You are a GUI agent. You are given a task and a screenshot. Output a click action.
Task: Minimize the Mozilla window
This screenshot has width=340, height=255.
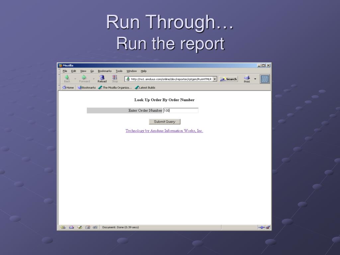point(259,65)
